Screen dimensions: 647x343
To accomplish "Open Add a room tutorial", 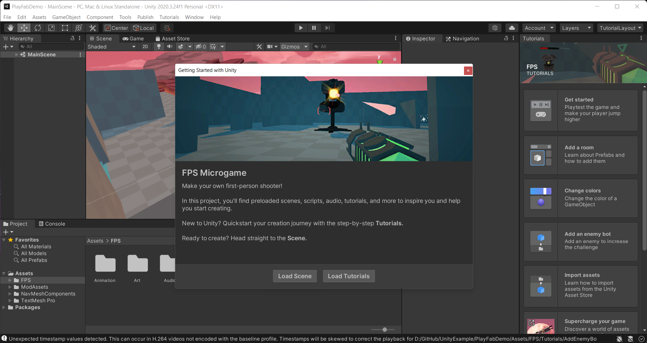I will [x=581, y=155].
